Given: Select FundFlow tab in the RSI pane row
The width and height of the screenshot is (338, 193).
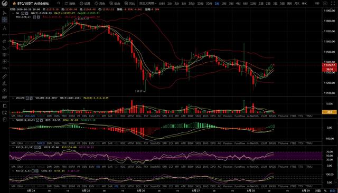Looking at the screenshot, I should tap(240, 167).
